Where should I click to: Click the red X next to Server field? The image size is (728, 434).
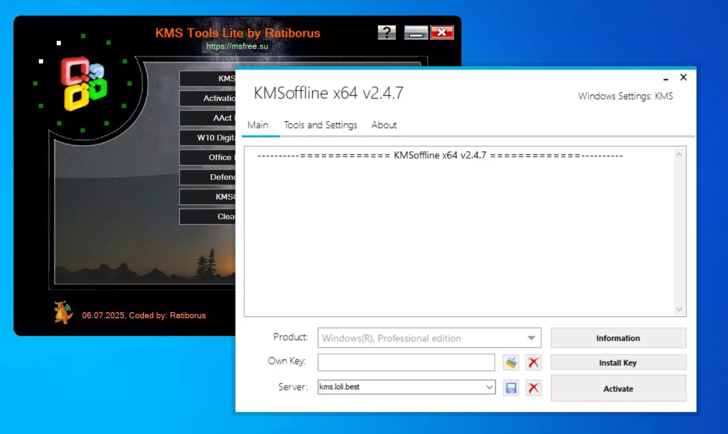coord(533,388)
